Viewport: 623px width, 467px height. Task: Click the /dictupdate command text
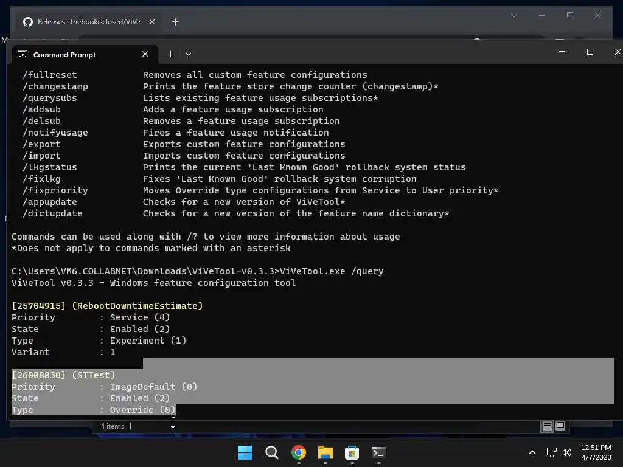[52, 213]
